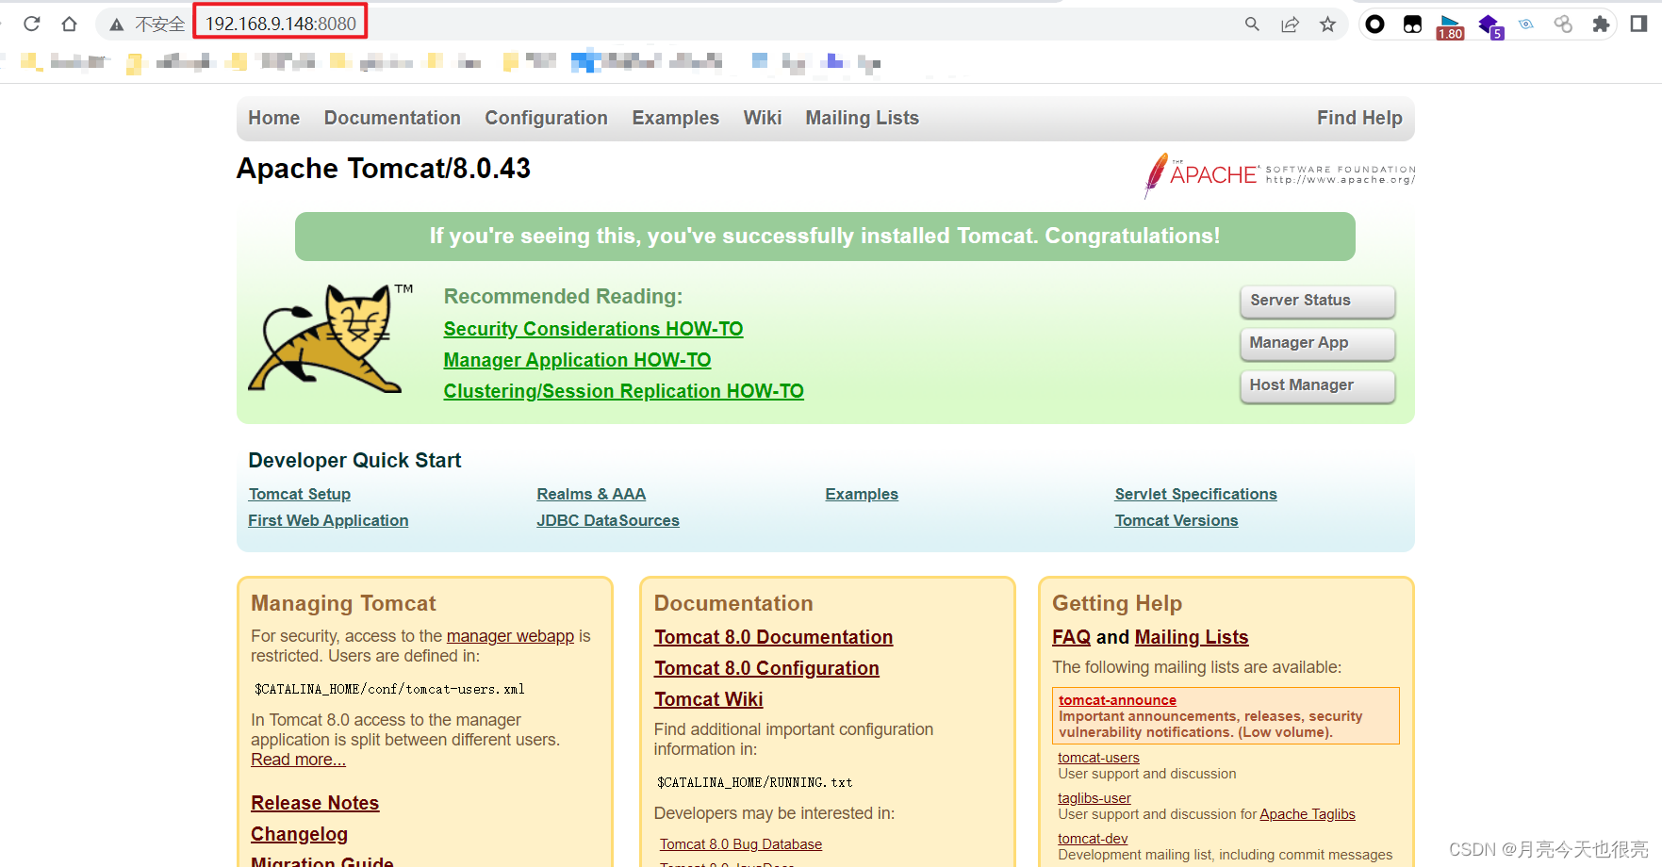
Task: Open the JDBC DataSources link
Action: click(x=607, y=520)
